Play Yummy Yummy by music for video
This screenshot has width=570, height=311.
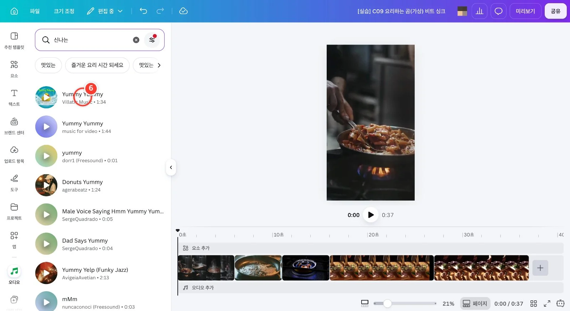(x=46, y=127)
